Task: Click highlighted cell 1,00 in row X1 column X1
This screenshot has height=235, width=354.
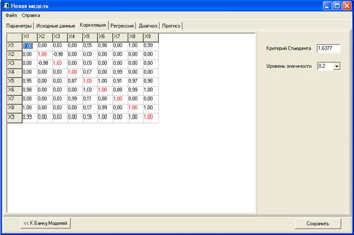Action: (29, 47)
